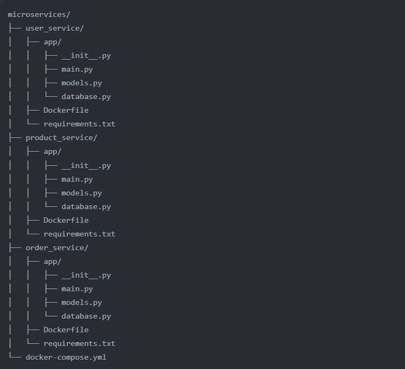405x369 pixels.
Task: Select the product_service/ folder entry
Action: click(x=61, y=138)
